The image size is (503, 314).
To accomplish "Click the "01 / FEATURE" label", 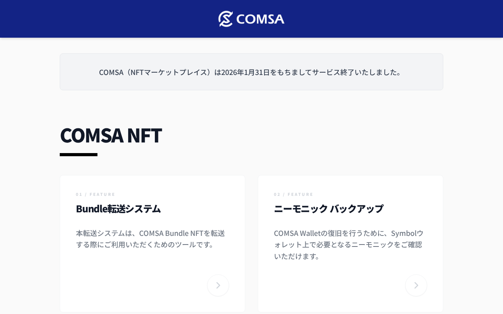I will point(95,194).
